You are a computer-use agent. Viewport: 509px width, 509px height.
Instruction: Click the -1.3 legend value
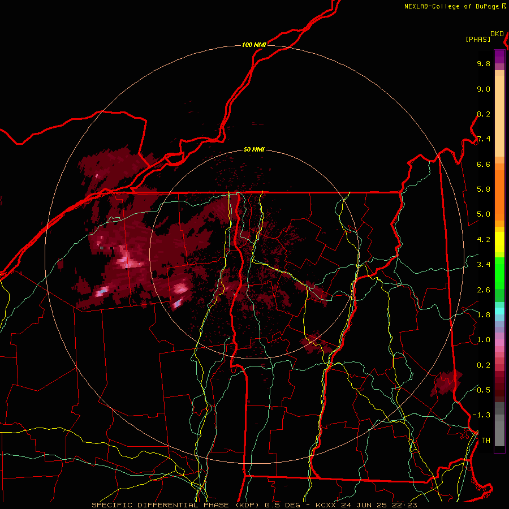click(x=481, y=415)
